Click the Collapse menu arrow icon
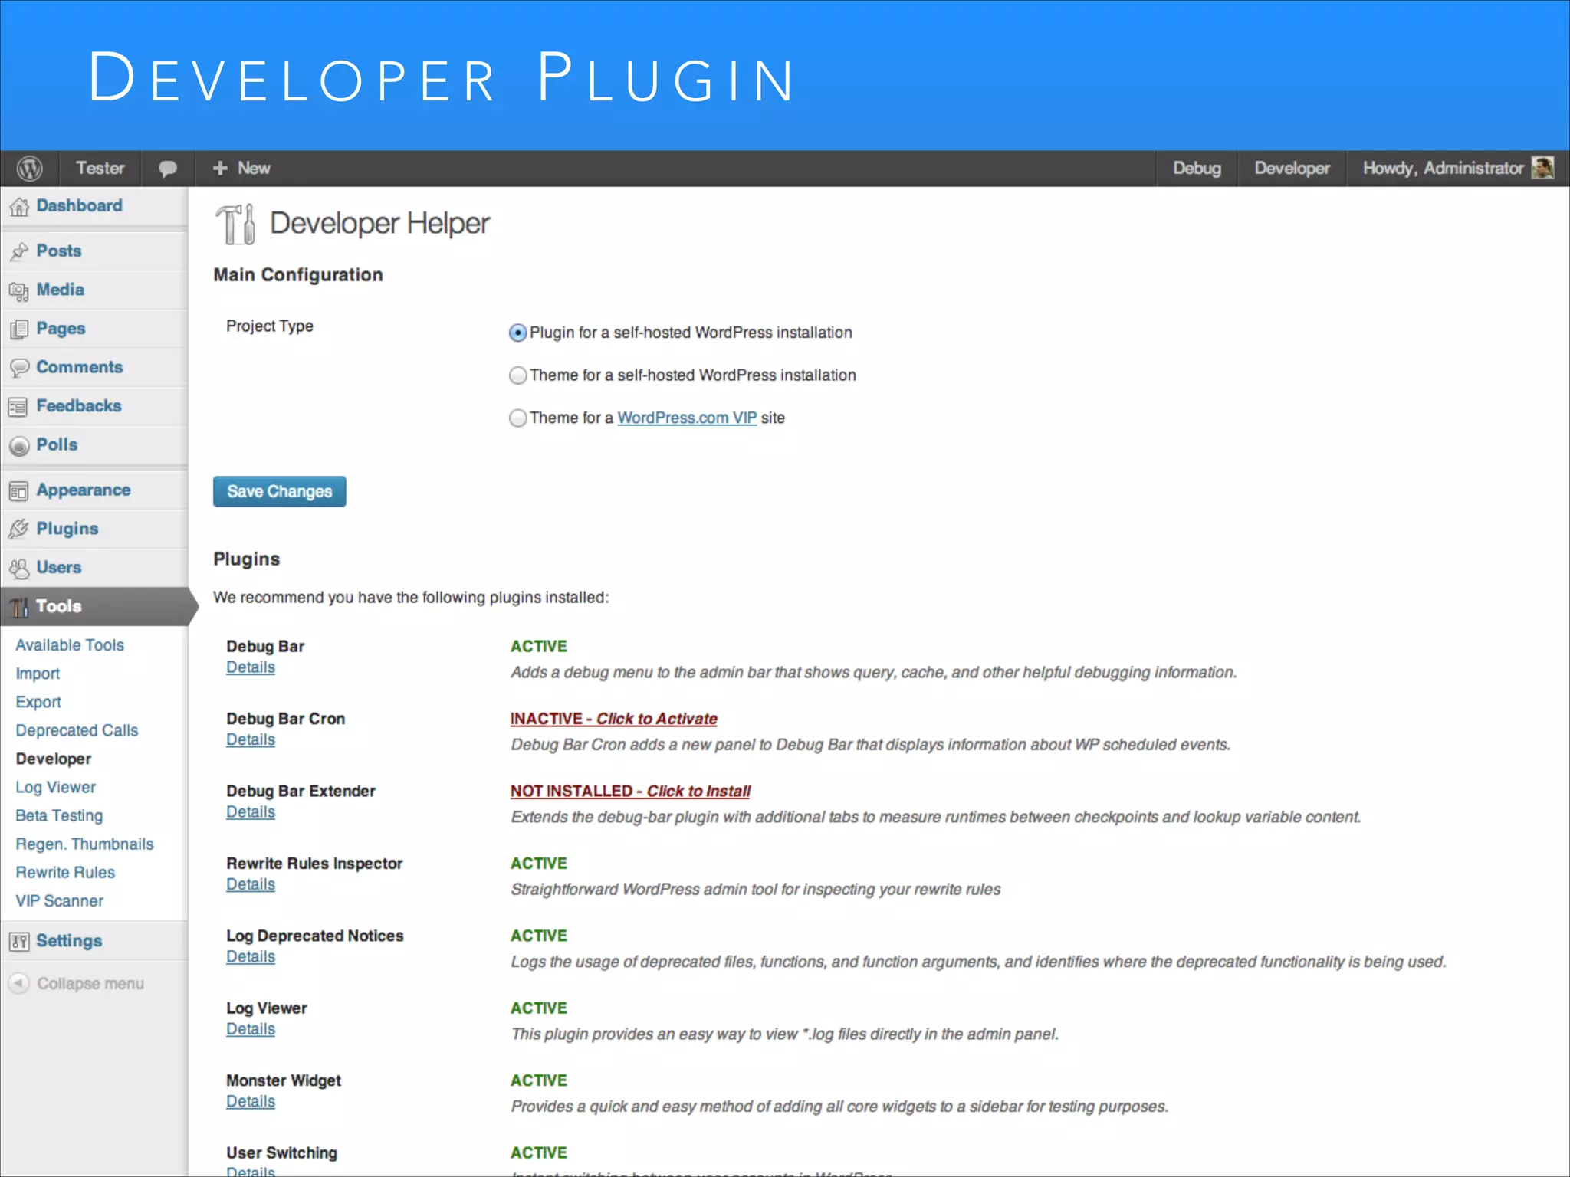 [19, 983]
